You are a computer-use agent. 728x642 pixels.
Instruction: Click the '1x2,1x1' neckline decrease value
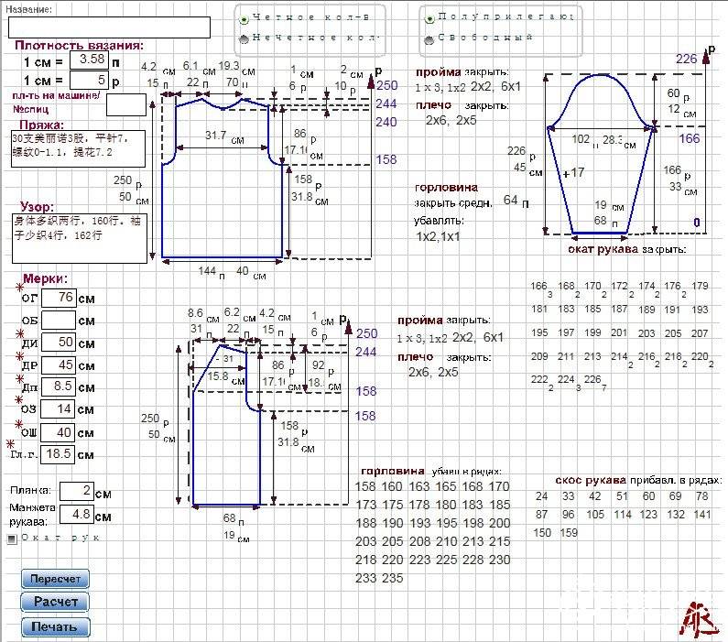438,237
